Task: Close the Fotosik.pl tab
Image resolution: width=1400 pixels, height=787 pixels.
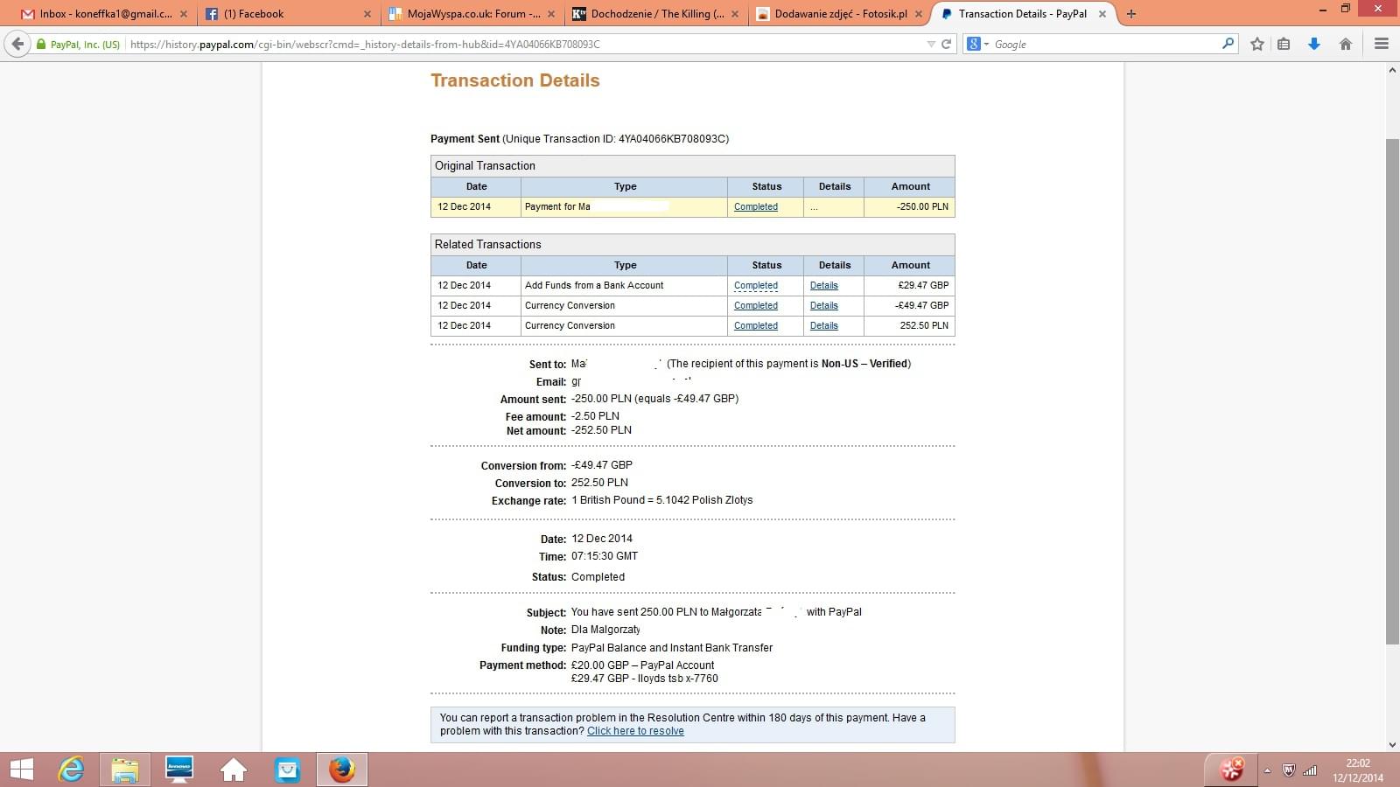Action: pyautogui.click(x=919, y=14)
